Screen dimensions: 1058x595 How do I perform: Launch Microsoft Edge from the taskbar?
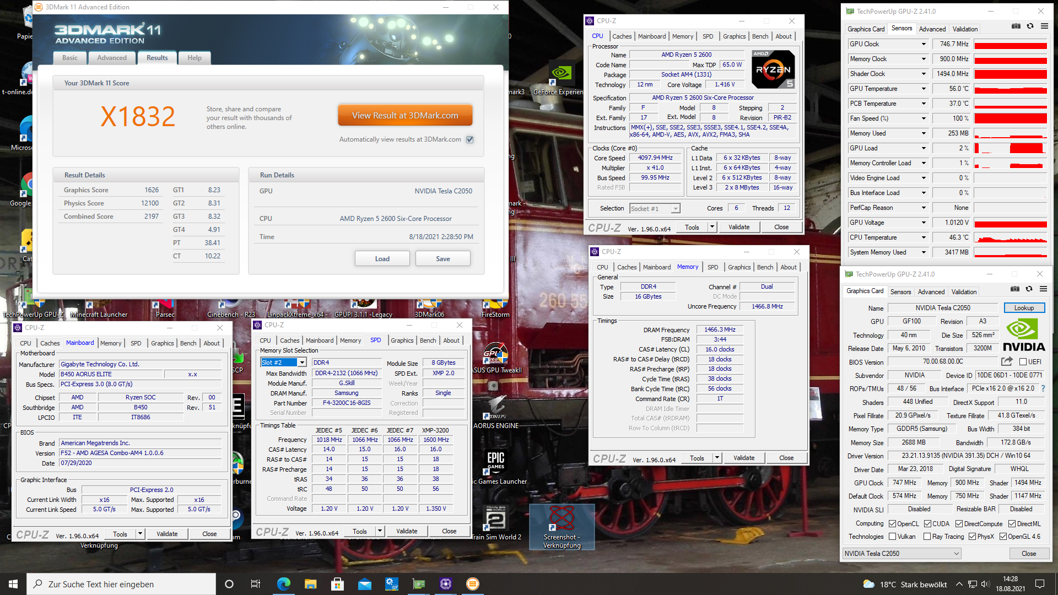[x=283, y=584]
